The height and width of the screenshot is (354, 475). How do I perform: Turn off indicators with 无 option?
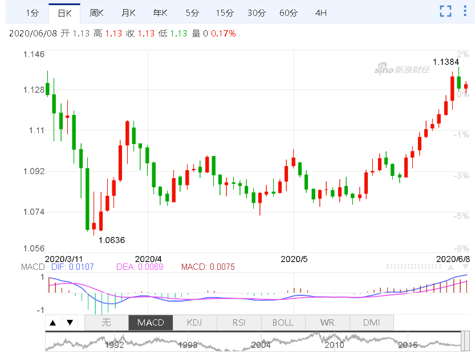coord(106,323)
